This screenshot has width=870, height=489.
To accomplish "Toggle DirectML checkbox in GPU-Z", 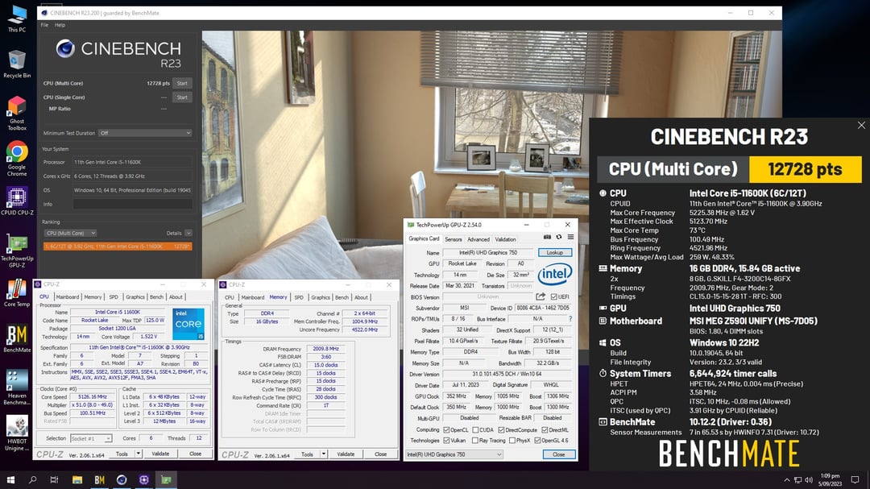I will coord(545,429).
